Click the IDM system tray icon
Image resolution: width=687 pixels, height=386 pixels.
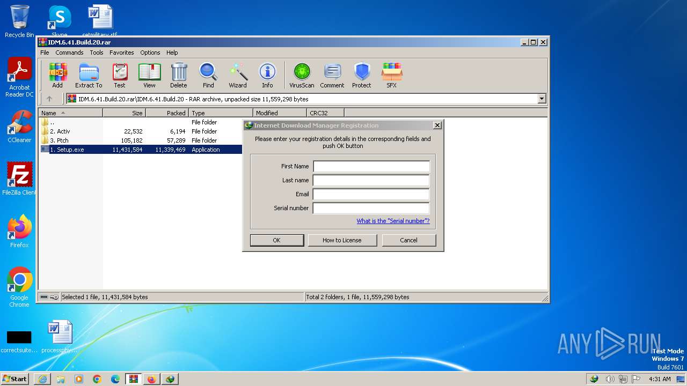pos(594,379)
